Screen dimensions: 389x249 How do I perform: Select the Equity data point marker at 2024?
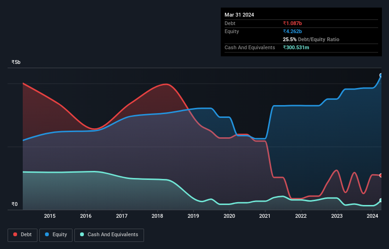click(x=381, y=75)
